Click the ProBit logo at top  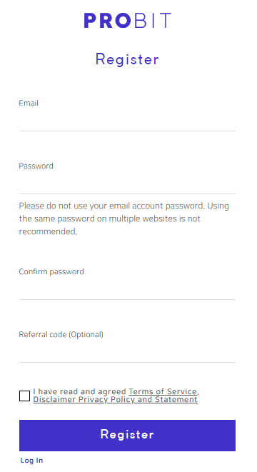[x=128, y=21]
